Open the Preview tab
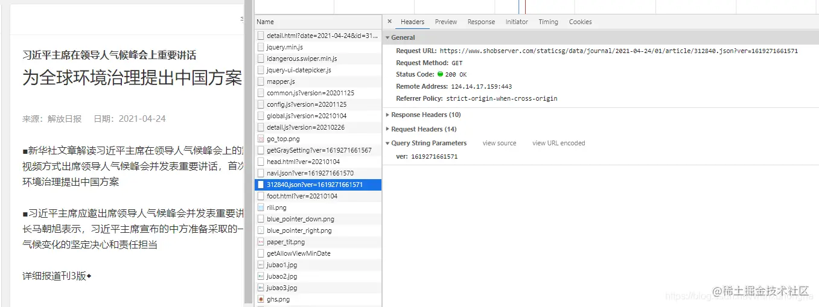819x307 pixels. pyautogui.click(x=446, y=22)
